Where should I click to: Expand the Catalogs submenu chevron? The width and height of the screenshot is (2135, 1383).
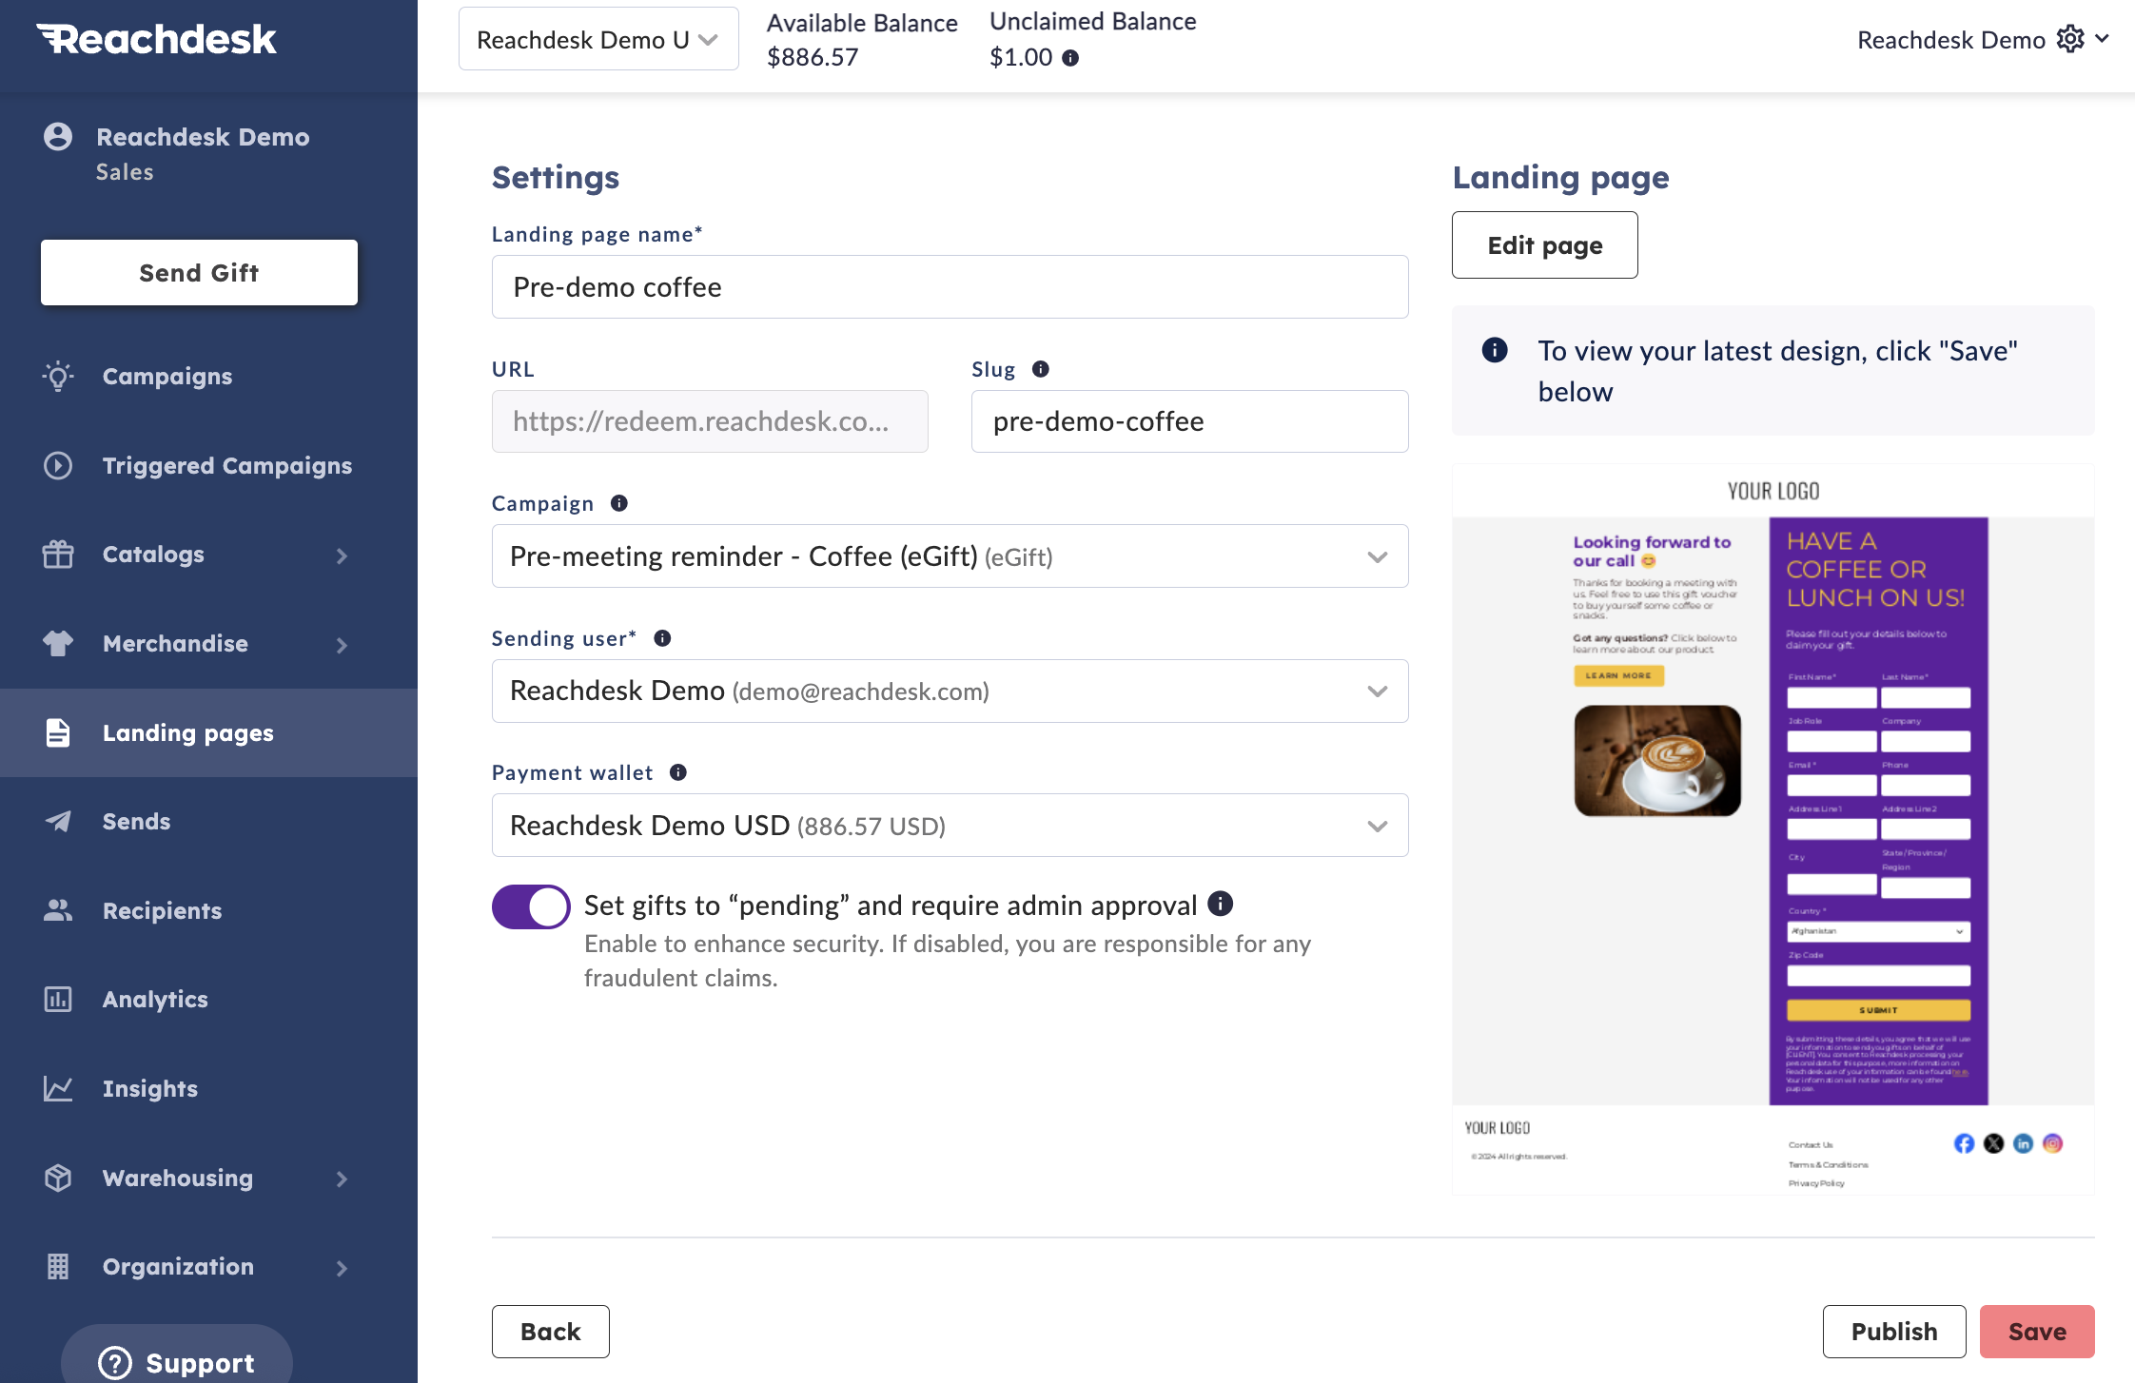pyautogui.click(x=343, y=555)
